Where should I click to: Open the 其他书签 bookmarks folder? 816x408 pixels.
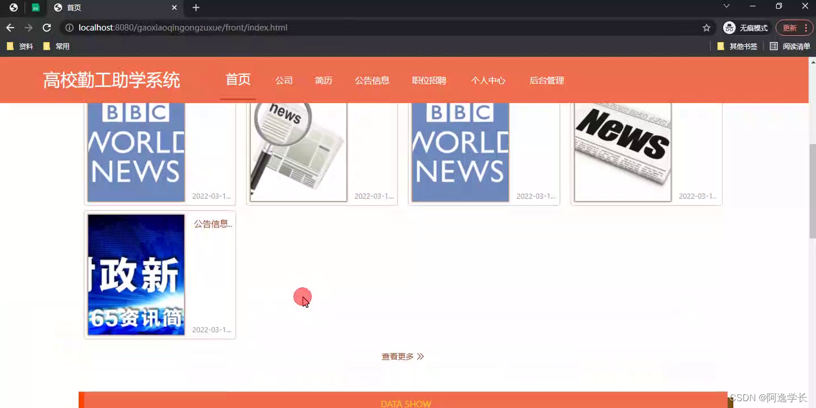coord(737,46)
